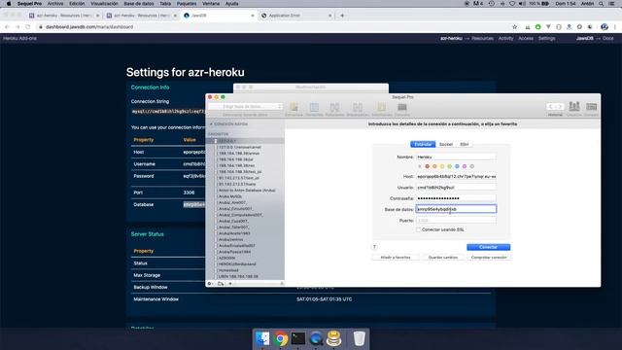The height and width of the screenshot is (350, 622).
Task: Open the gear menu below favorites list
Action: click(211, 283)
